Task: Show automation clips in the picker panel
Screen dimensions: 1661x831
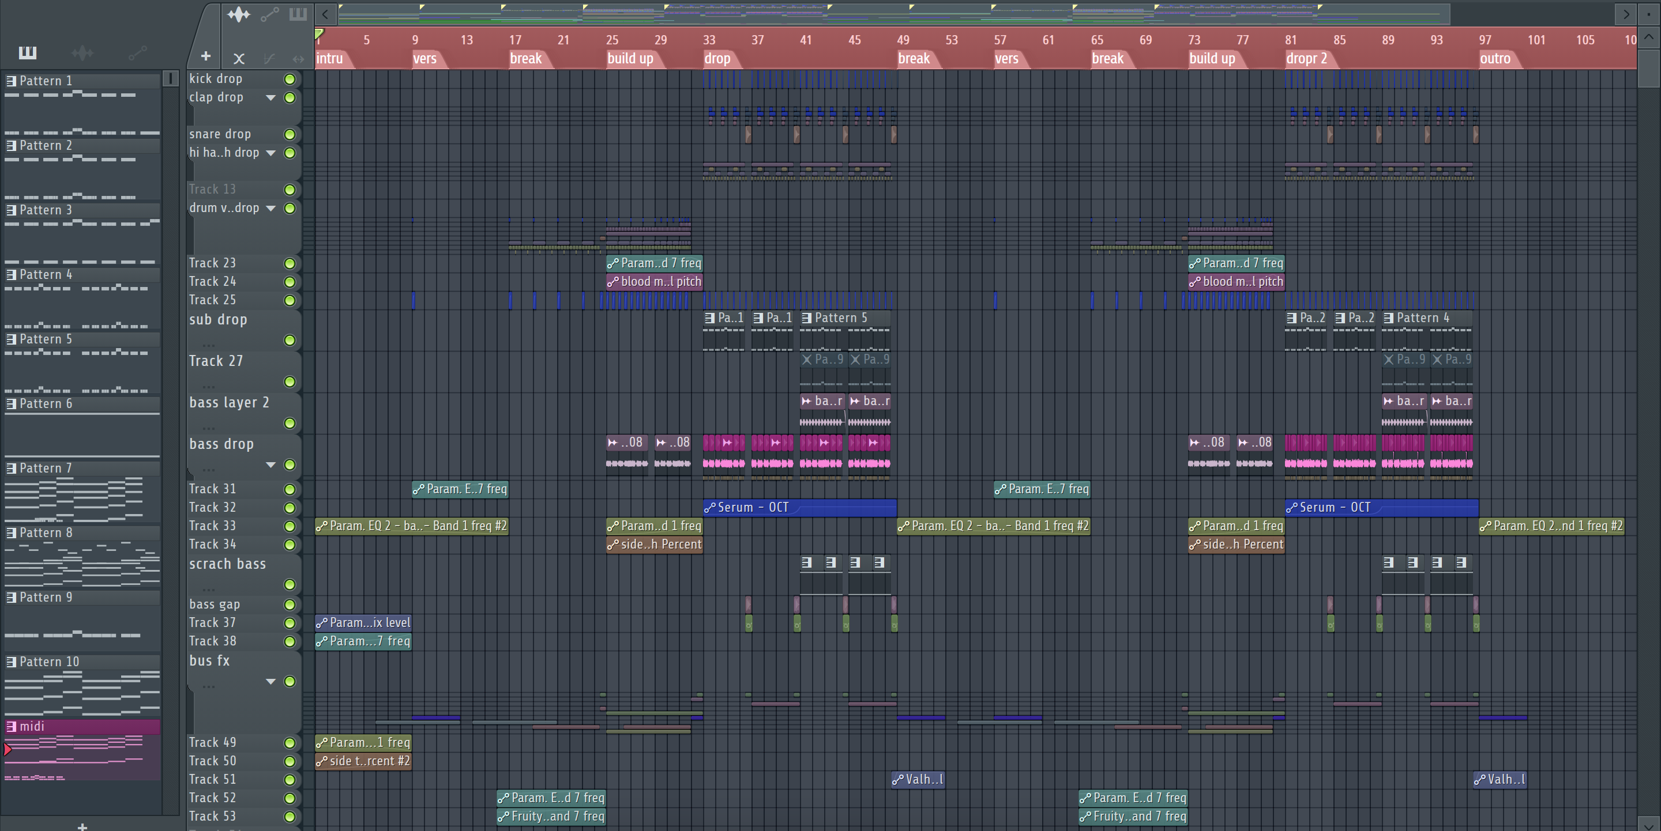Action: (x=137, y=53)
